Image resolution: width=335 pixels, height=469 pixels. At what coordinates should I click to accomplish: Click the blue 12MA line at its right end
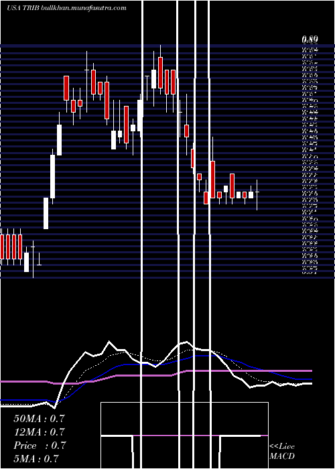point(310,379)
